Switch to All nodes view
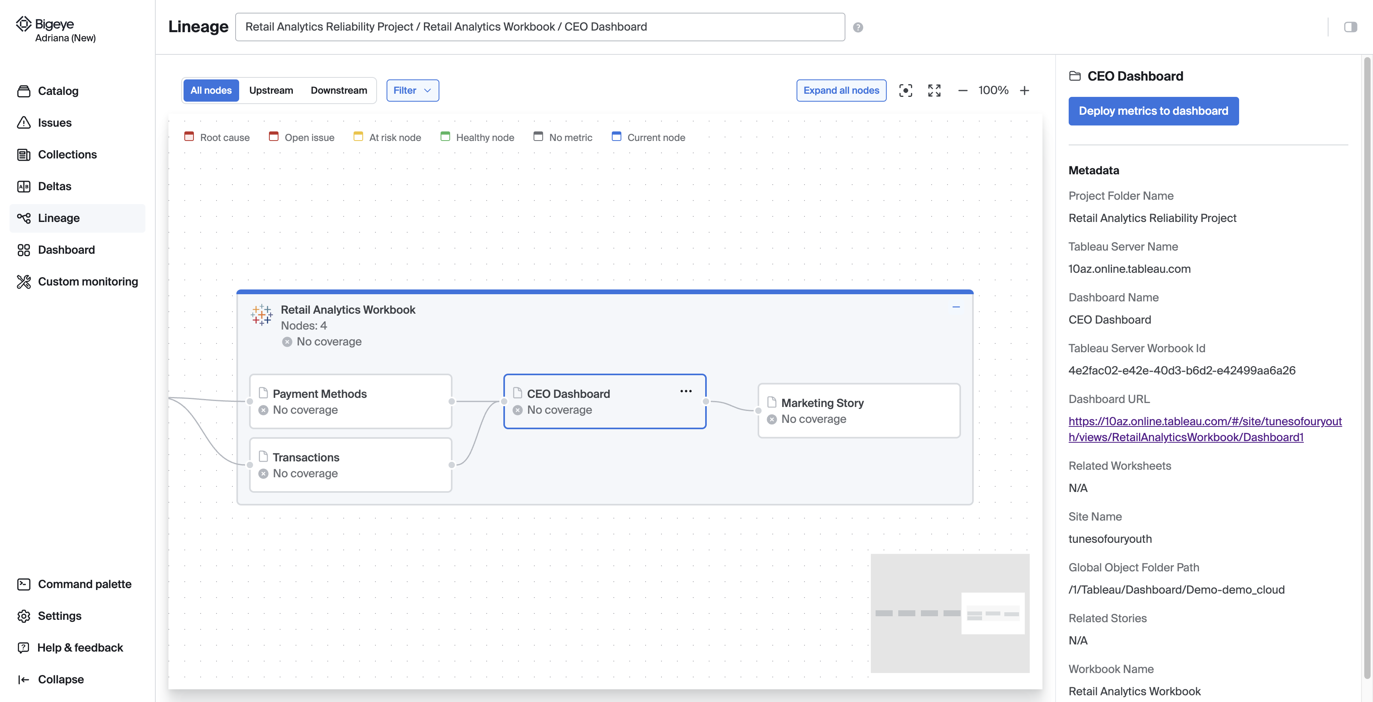The height and width of the screenshot is (702, 1373). (x=211, y=91)
